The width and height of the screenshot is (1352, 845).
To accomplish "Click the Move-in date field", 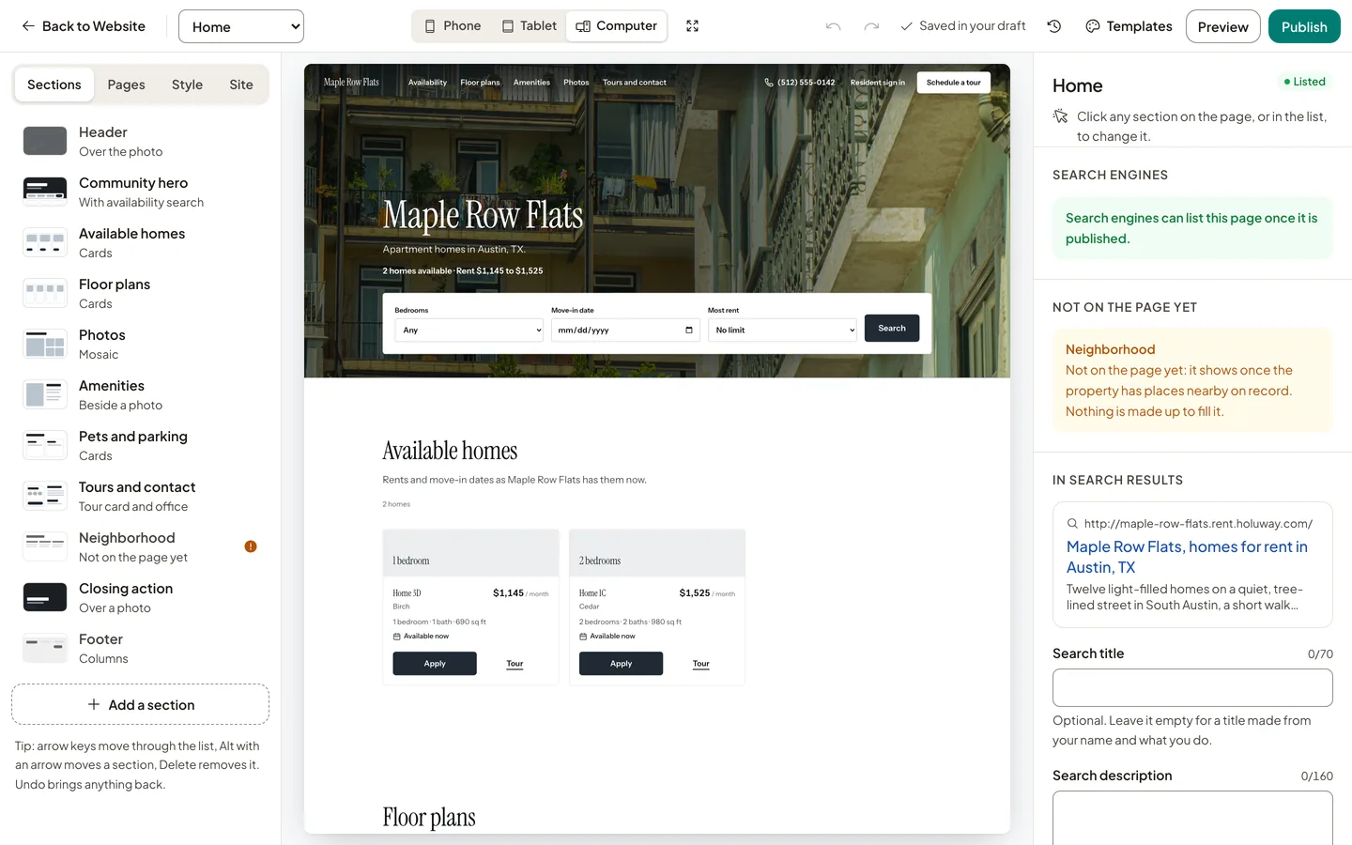I will point(625,330).
